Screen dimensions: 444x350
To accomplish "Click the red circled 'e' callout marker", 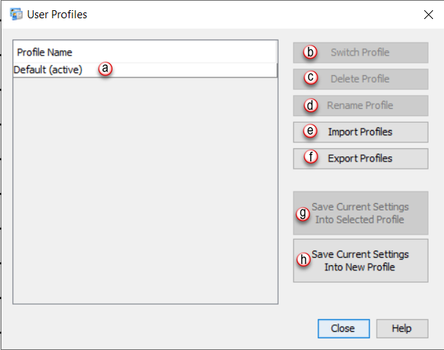I will click(x=311, y=132).
